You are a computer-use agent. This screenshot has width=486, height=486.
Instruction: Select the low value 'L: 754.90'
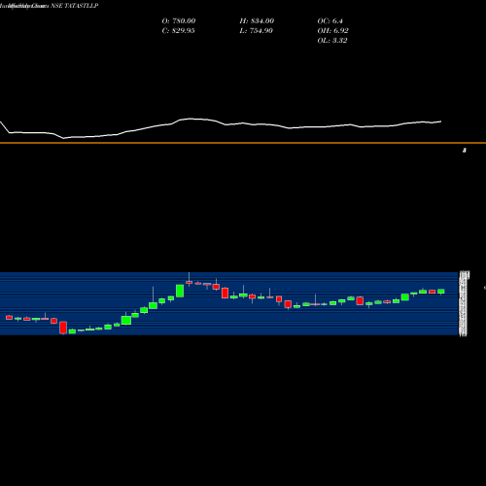[256, 31]
